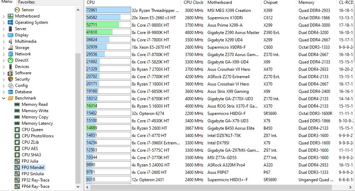This screenshot has width=355, height=191.
Task: Click the horizontal scrollbar right arrow
Action: pyautogui.click(x=350, y=187)
